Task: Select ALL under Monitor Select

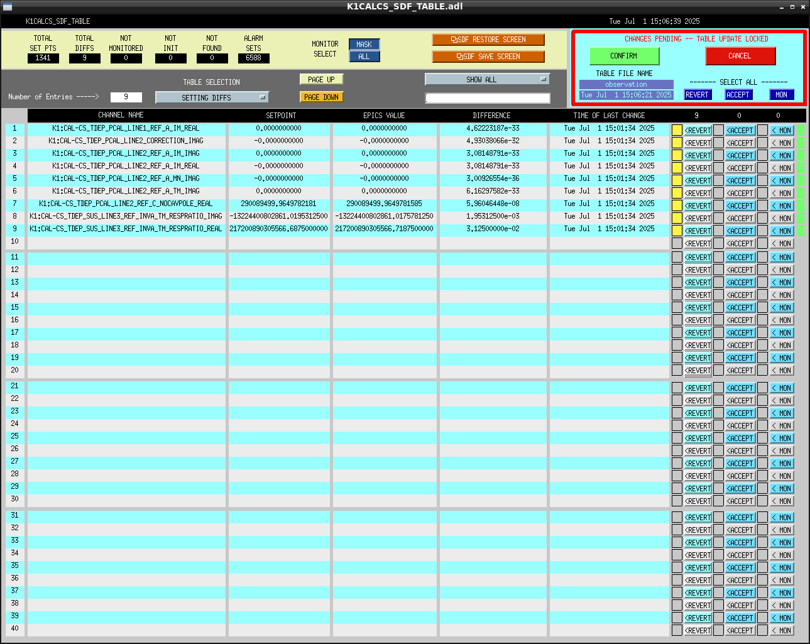Action: [x=364, y=57]
